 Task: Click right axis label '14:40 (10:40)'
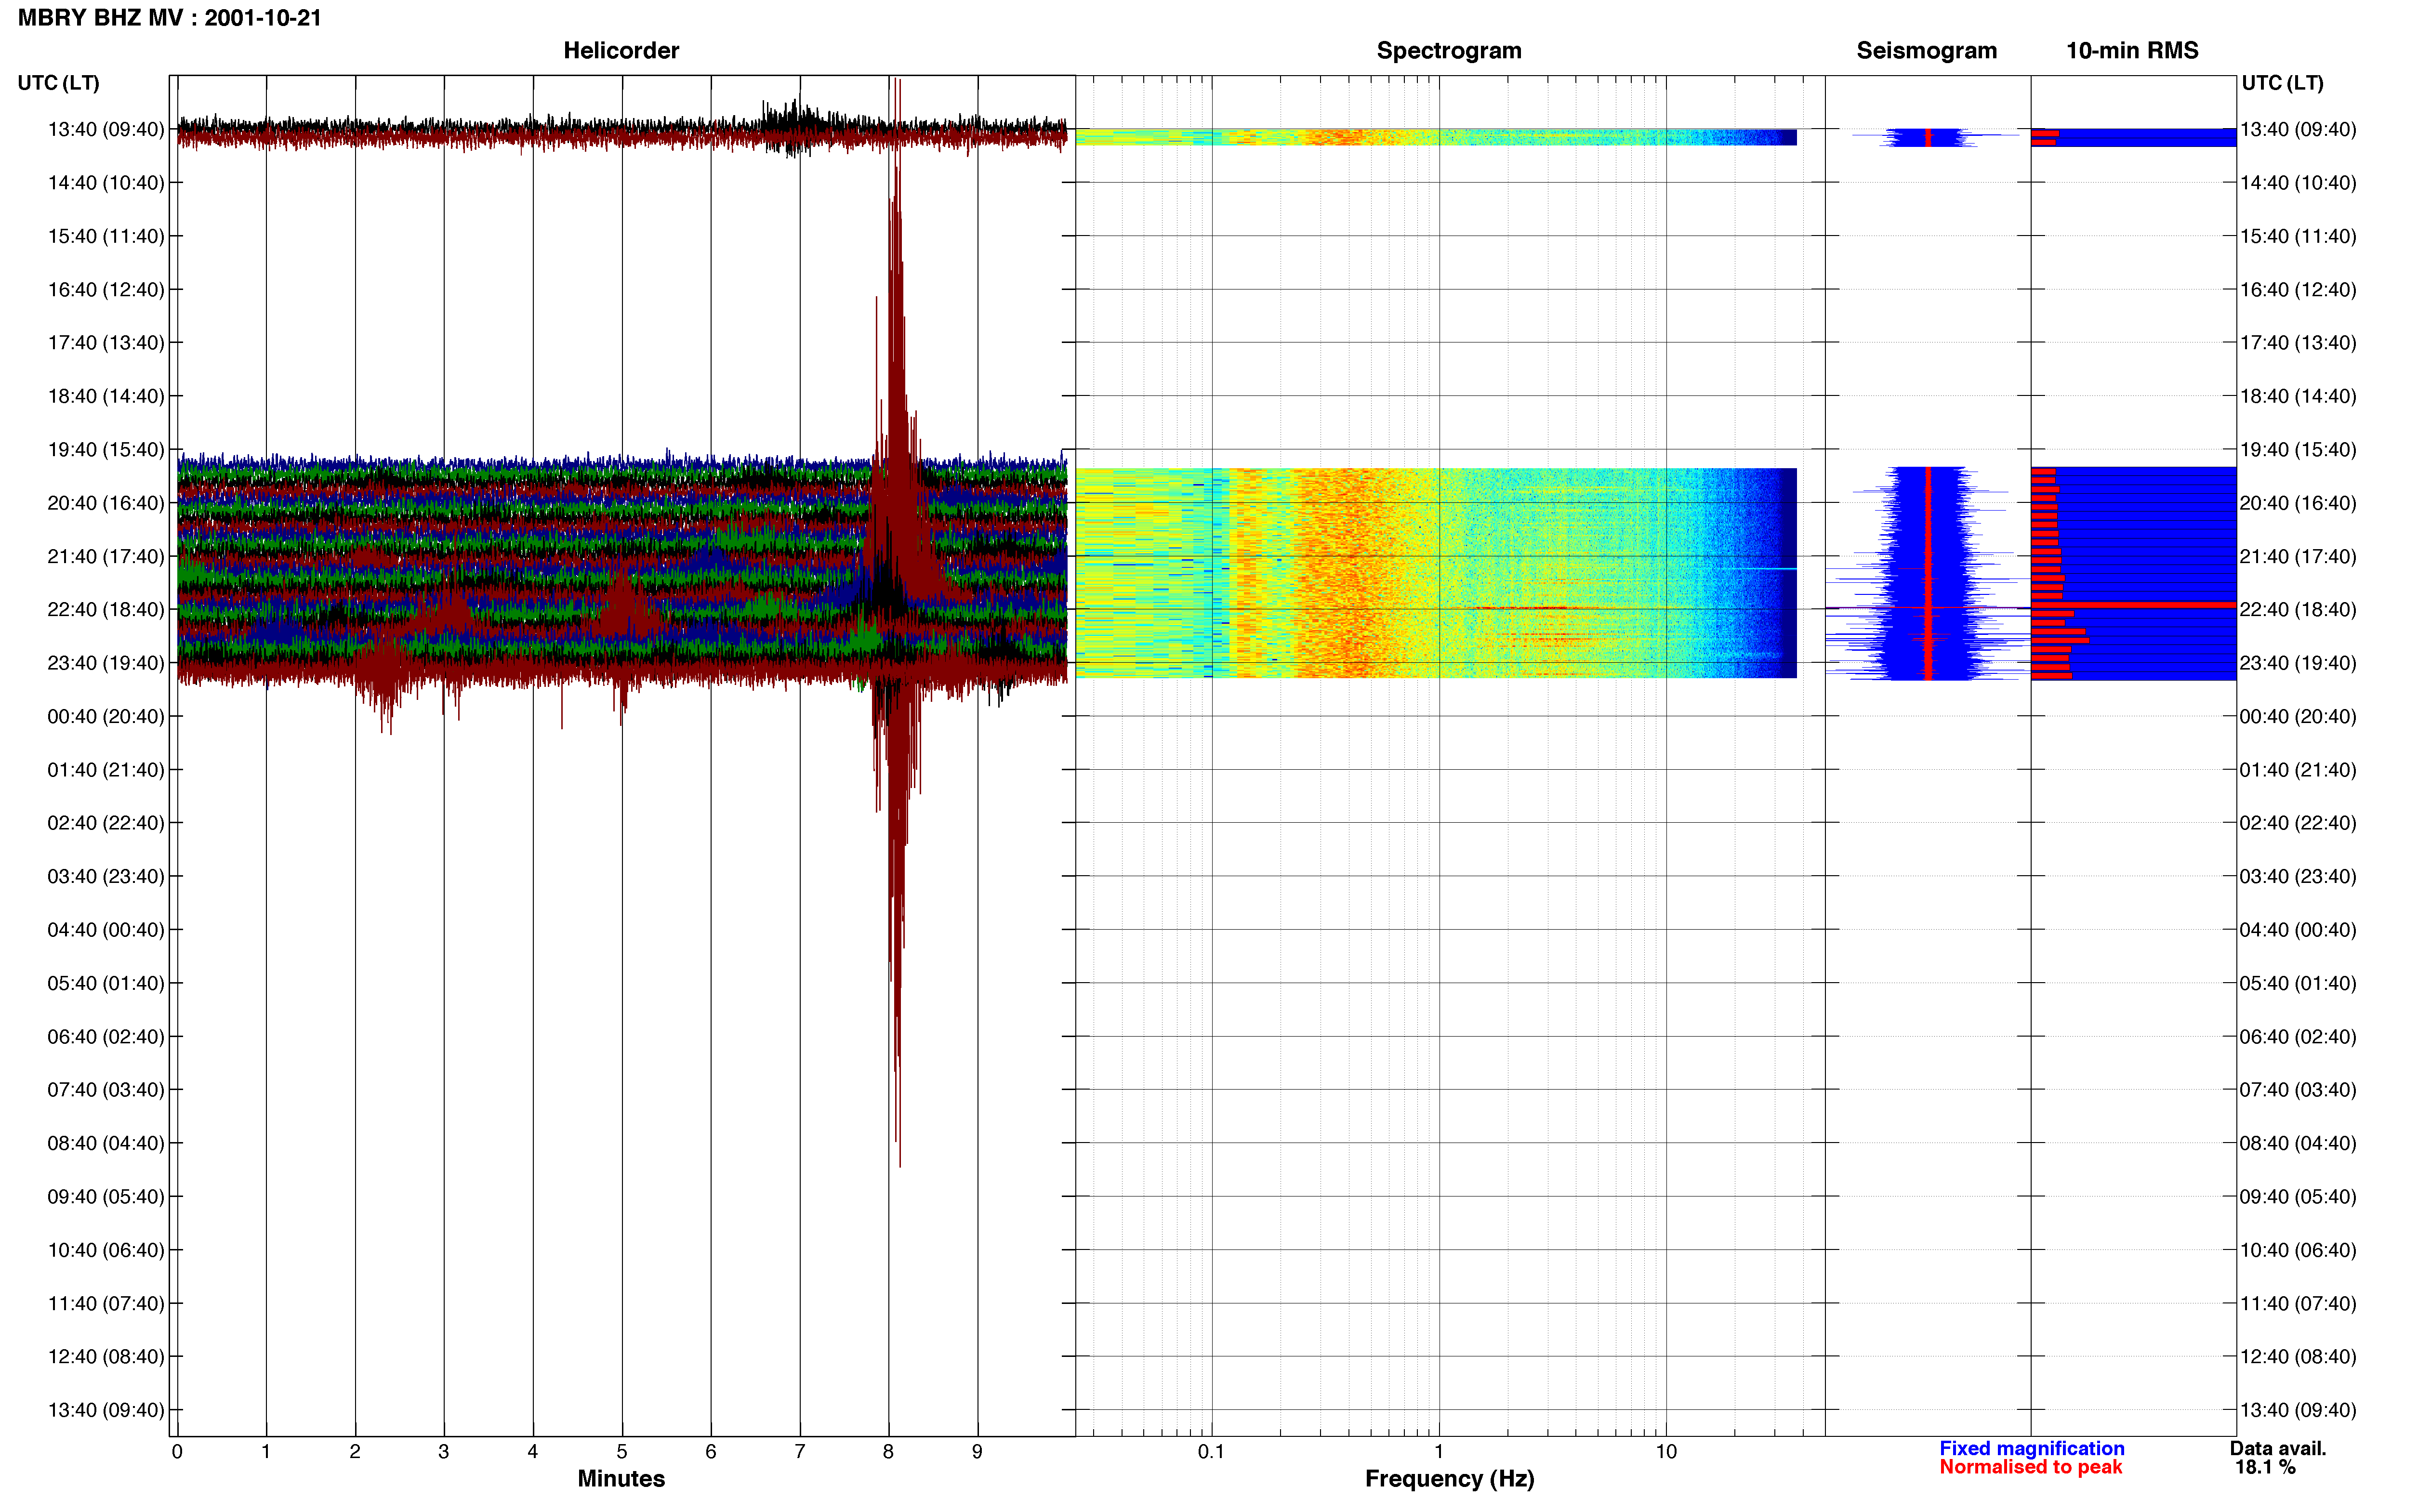[x=2298, y=183]
